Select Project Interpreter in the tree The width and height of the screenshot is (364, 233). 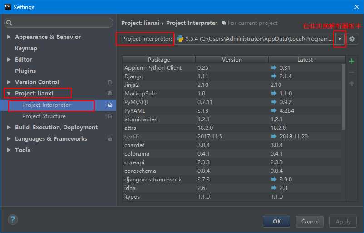click(x=46, y=105)
